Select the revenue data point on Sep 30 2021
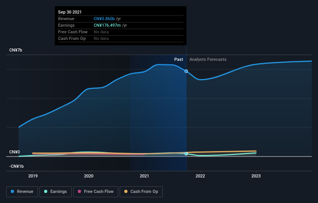 [186, 71]
